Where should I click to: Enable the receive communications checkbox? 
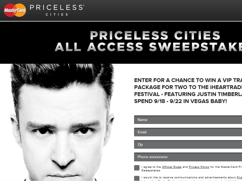137,178
